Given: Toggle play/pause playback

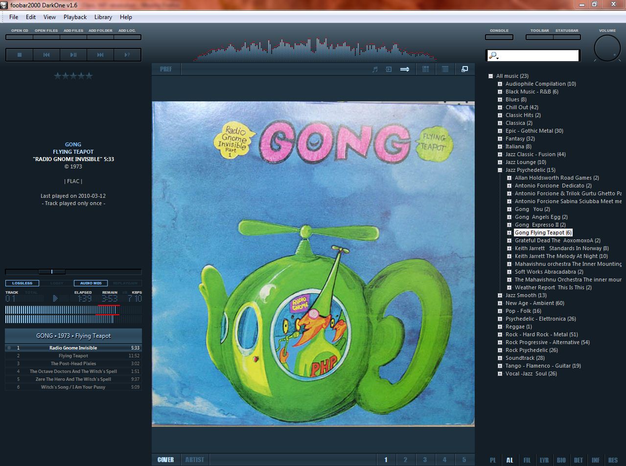Looking at the screenshot, I should click(73, 55).
